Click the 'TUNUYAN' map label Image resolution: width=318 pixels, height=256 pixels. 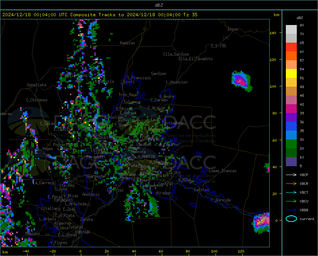[x=82, y=232]
